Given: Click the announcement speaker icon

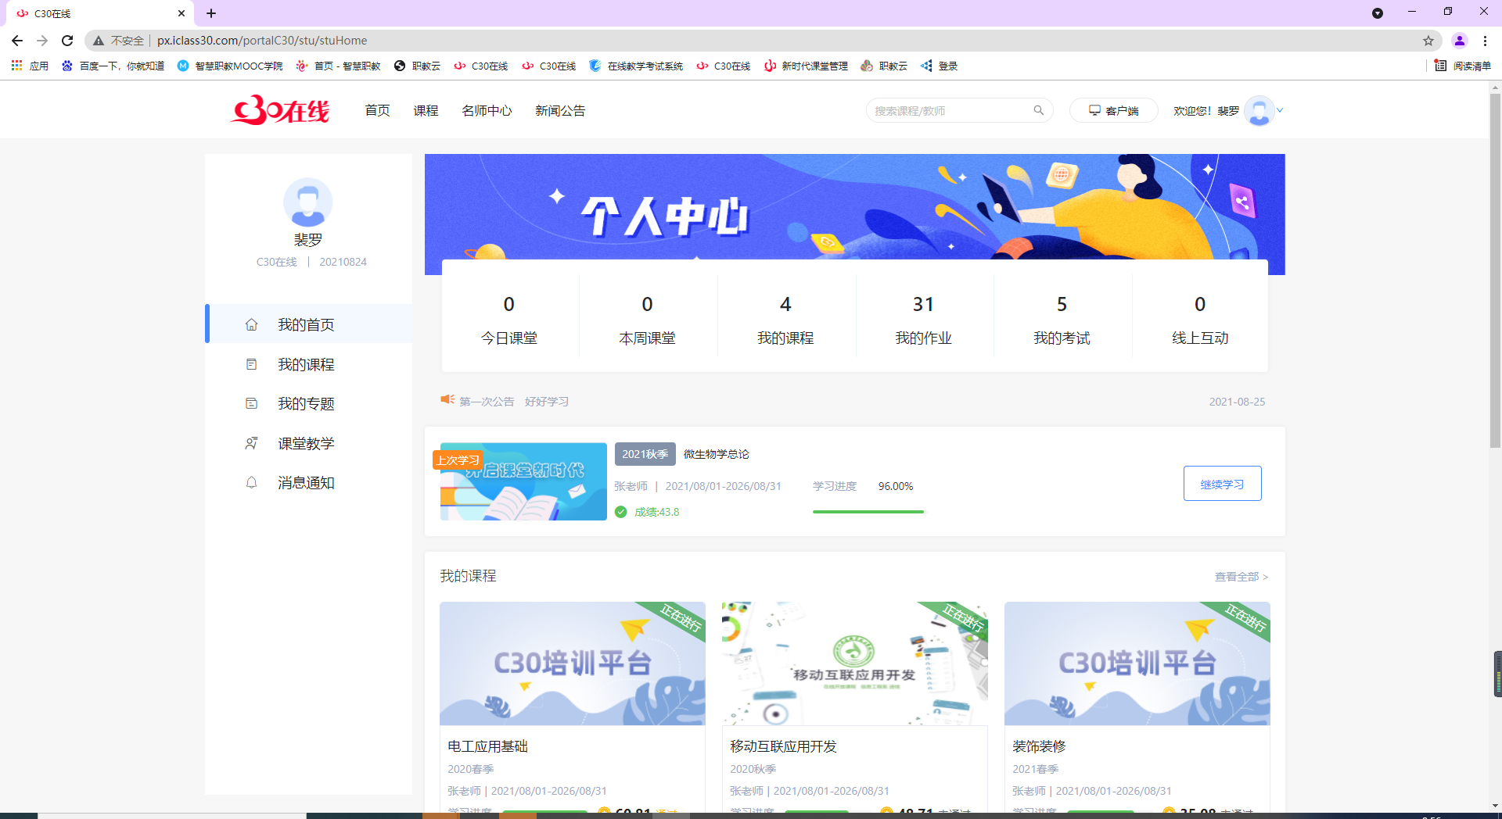Looking at the screenshot, I should (x=447, y=400).
